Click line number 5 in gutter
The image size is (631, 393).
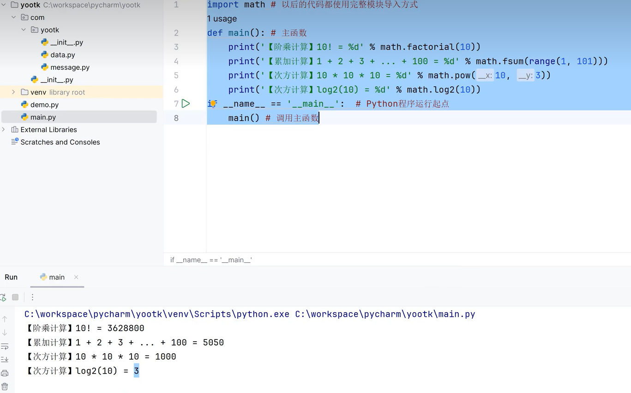coord(176,75)
